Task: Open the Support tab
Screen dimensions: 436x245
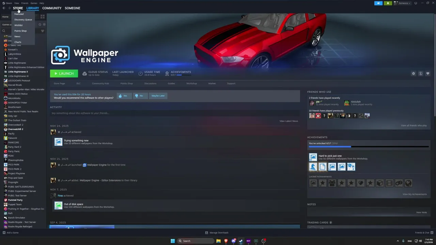Action: (231, 83)
